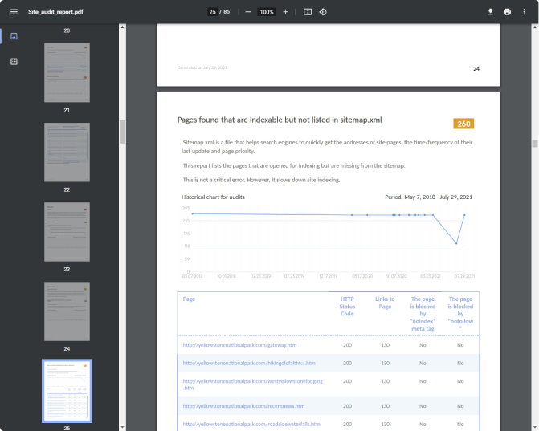The height and width of the screenshot is (431, 539).
Task: Toggle the sidebar menu hamburger icon
Action: click(x=14, y=12)
